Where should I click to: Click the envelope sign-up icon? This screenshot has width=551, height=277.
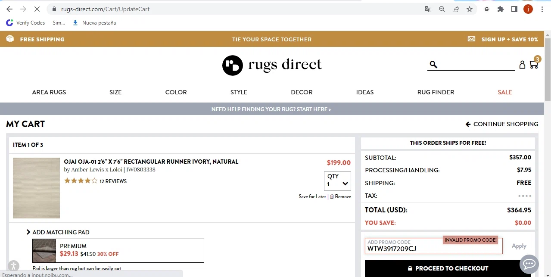[472, 39]
